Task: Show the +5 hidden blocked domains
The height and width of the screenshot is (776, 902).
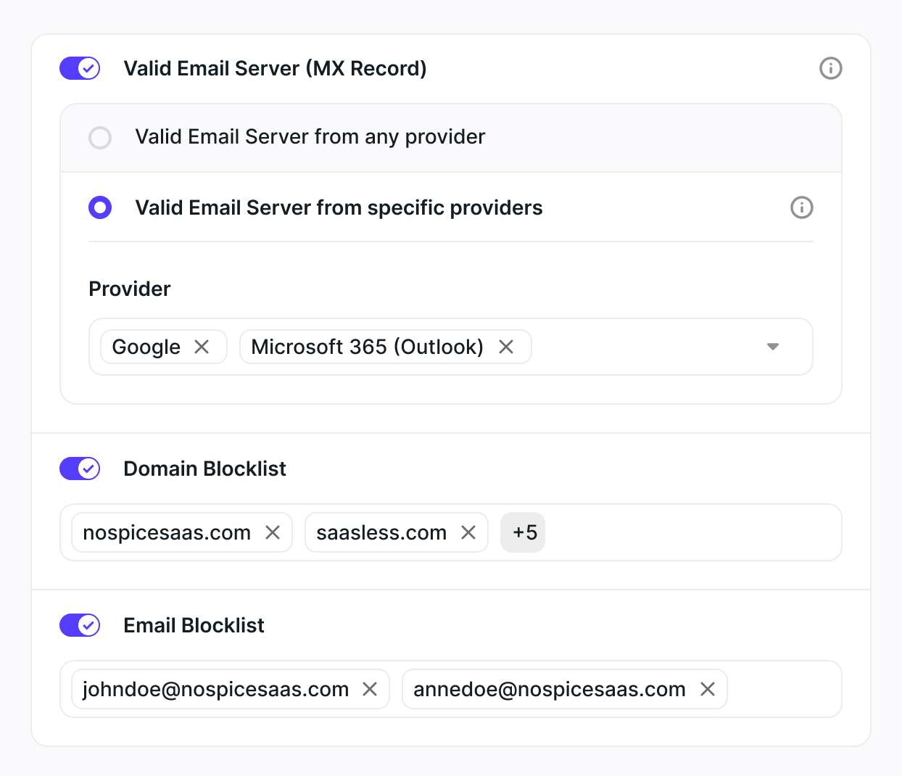Action: coord(523,532)
